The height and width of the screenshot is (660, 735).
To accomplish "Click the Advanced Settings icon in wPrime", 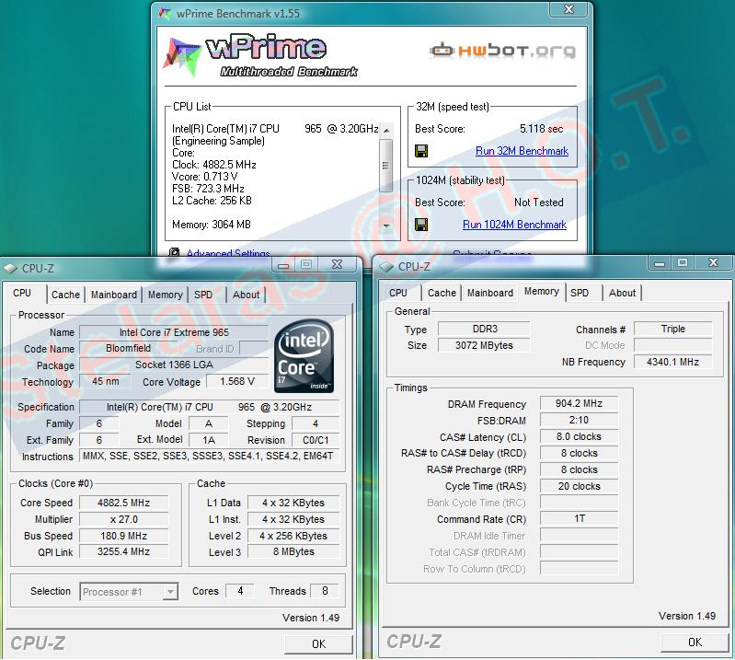I will coord(174,253).
